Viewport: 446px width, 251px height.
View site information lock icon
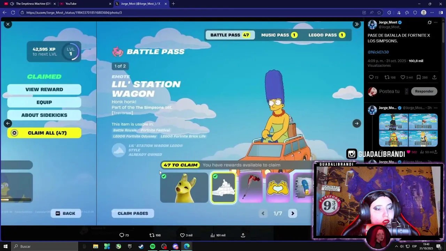pyautogui.click(x=22, y=13)
